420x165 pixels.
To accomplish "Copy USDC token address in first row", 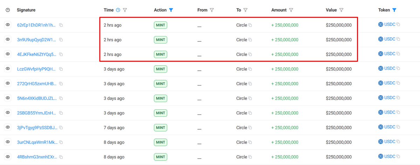I will 398,25.
